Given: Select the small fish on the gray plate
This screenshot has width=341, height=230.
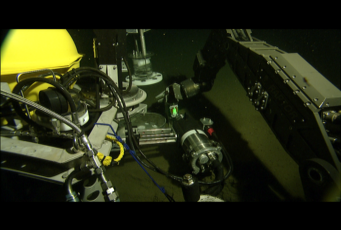Looking at the screenshot, I should 306,80.
